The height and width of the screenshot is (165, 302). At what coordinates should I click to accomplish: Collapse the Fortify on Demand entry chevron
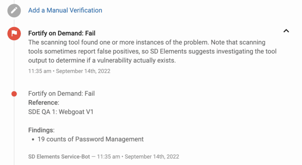click(286, 31)
